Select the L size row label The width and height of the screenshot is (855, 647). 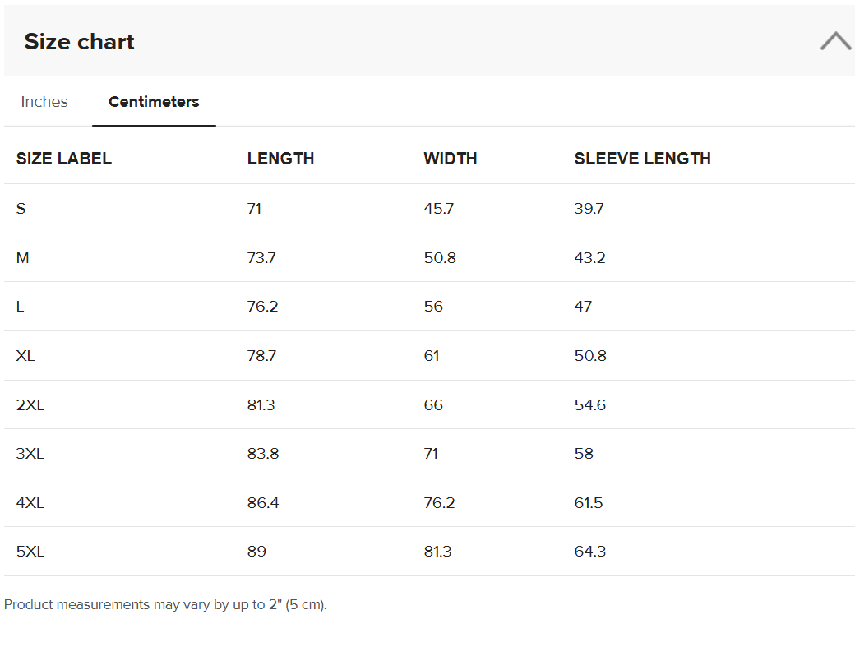[x=21, y=307]
